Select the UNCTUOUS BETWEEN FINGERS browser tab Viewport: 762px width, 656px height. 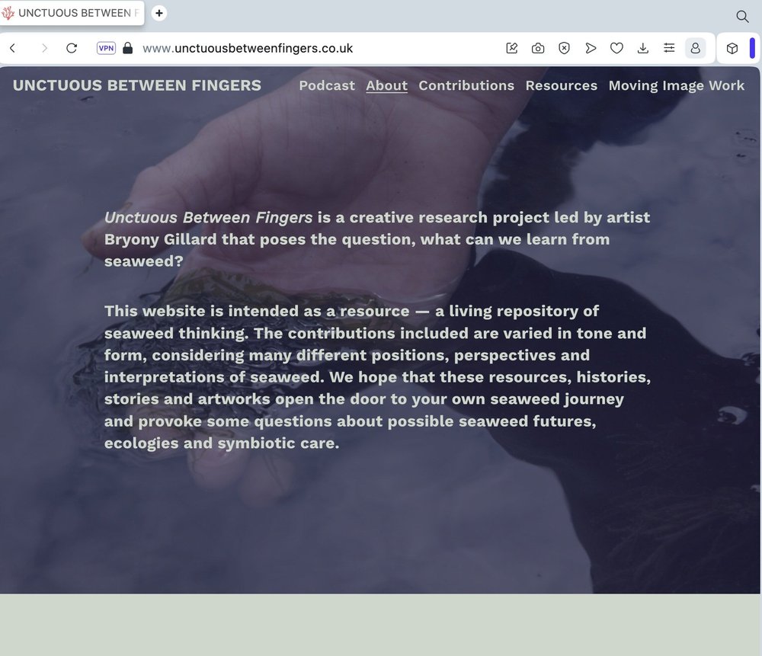(x=72, y=13)
